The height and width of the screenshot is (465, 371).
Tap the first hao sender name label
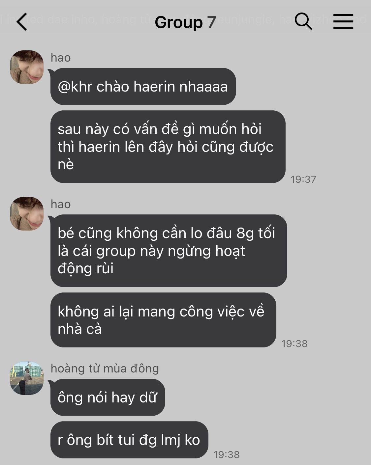tap(61, 58)
